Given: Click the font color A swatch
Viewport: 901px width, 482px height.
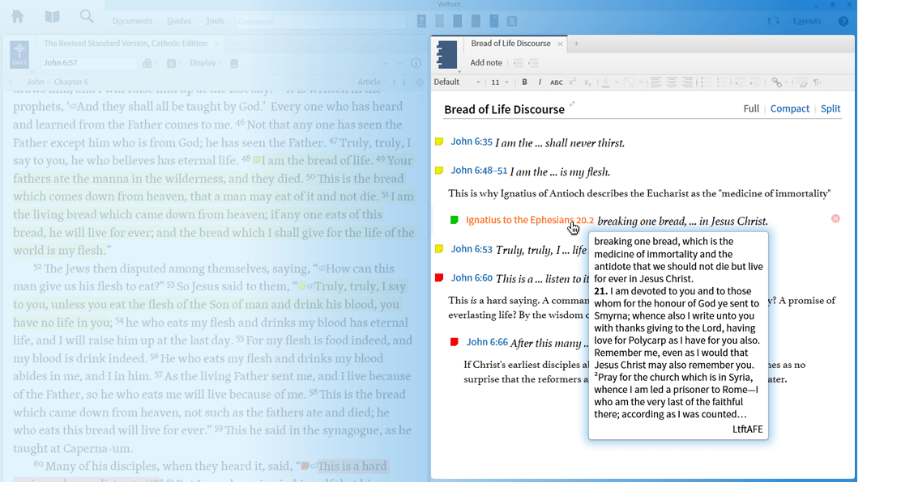Looking at the screenshot, I should (x=605, y=82).
